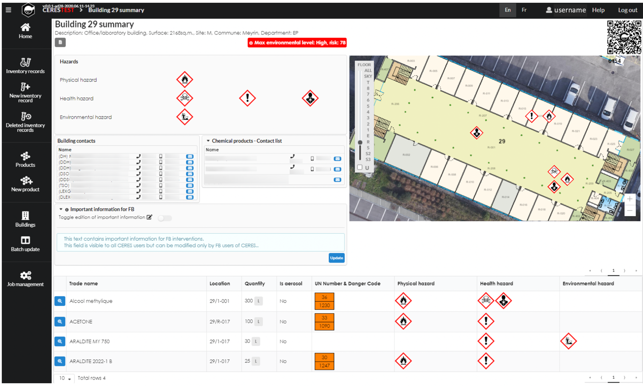Select the ALL floor level
The height and width of the screenshot is (386, 643).
click(x=368, y=71)
